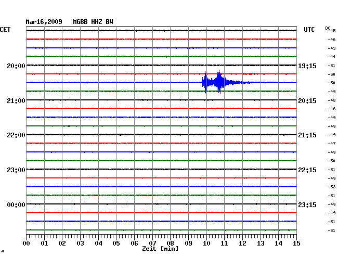Select minute 12 on the time axis
The image size is (338, 257).
(242, 243)
